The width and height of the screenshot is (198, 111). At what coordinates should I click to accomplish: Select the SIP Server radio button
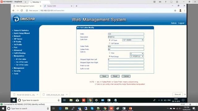coord(110,43)
